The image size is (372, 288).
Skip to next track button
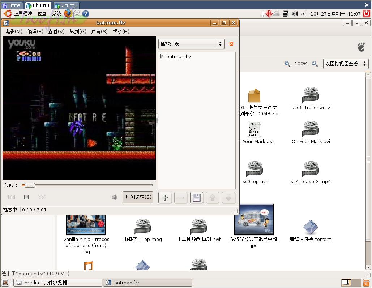pos(42,197)
